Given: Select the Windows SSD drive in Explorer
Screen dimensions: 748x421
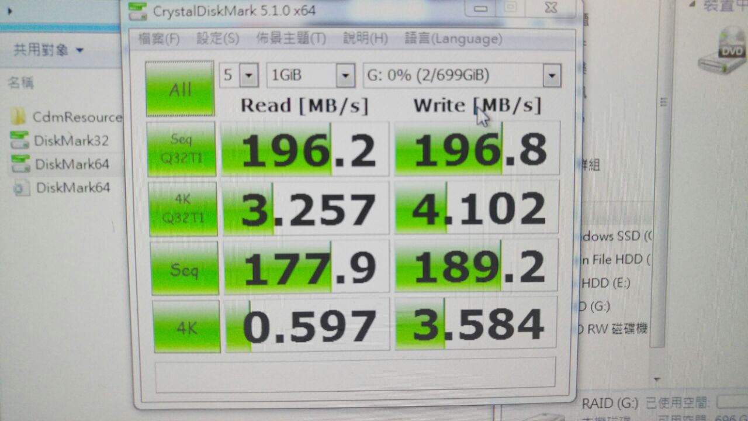Looking at the screenshot, I should 616,236.
